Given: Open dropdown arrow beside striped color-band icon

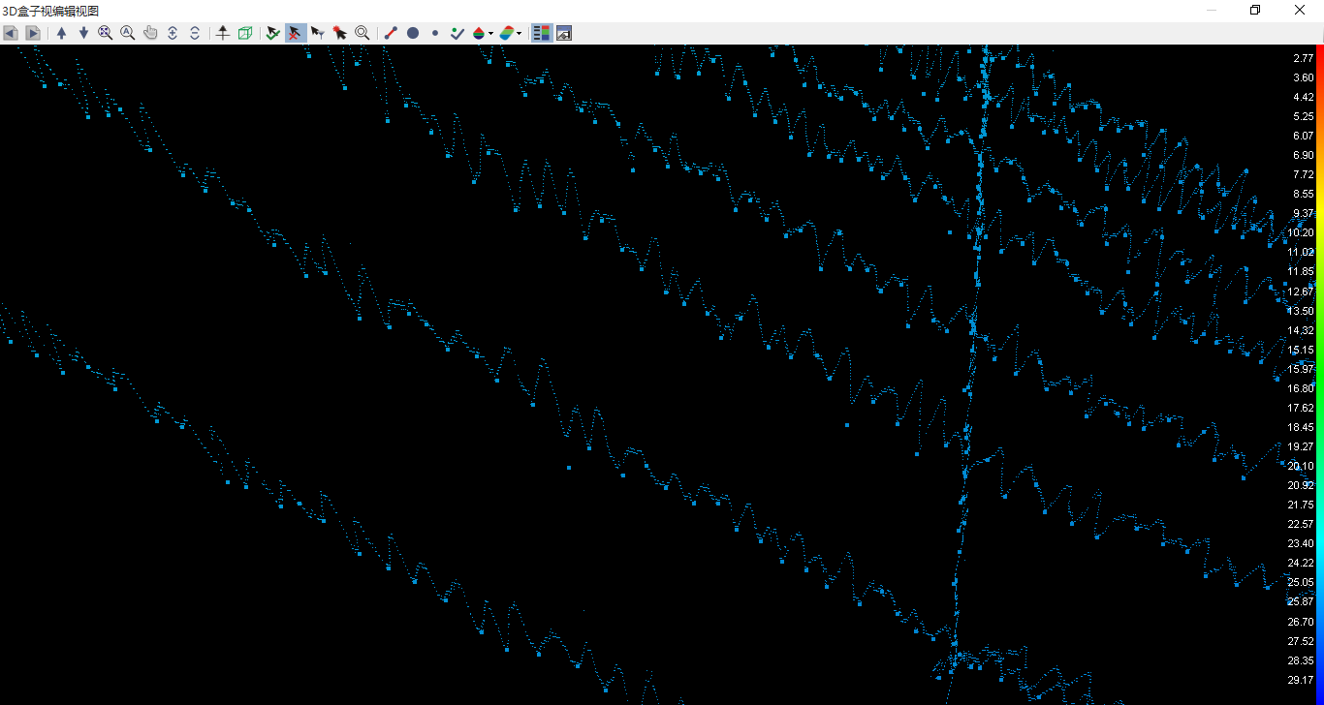Looking at the screenshot, I should tap(520, 33).
